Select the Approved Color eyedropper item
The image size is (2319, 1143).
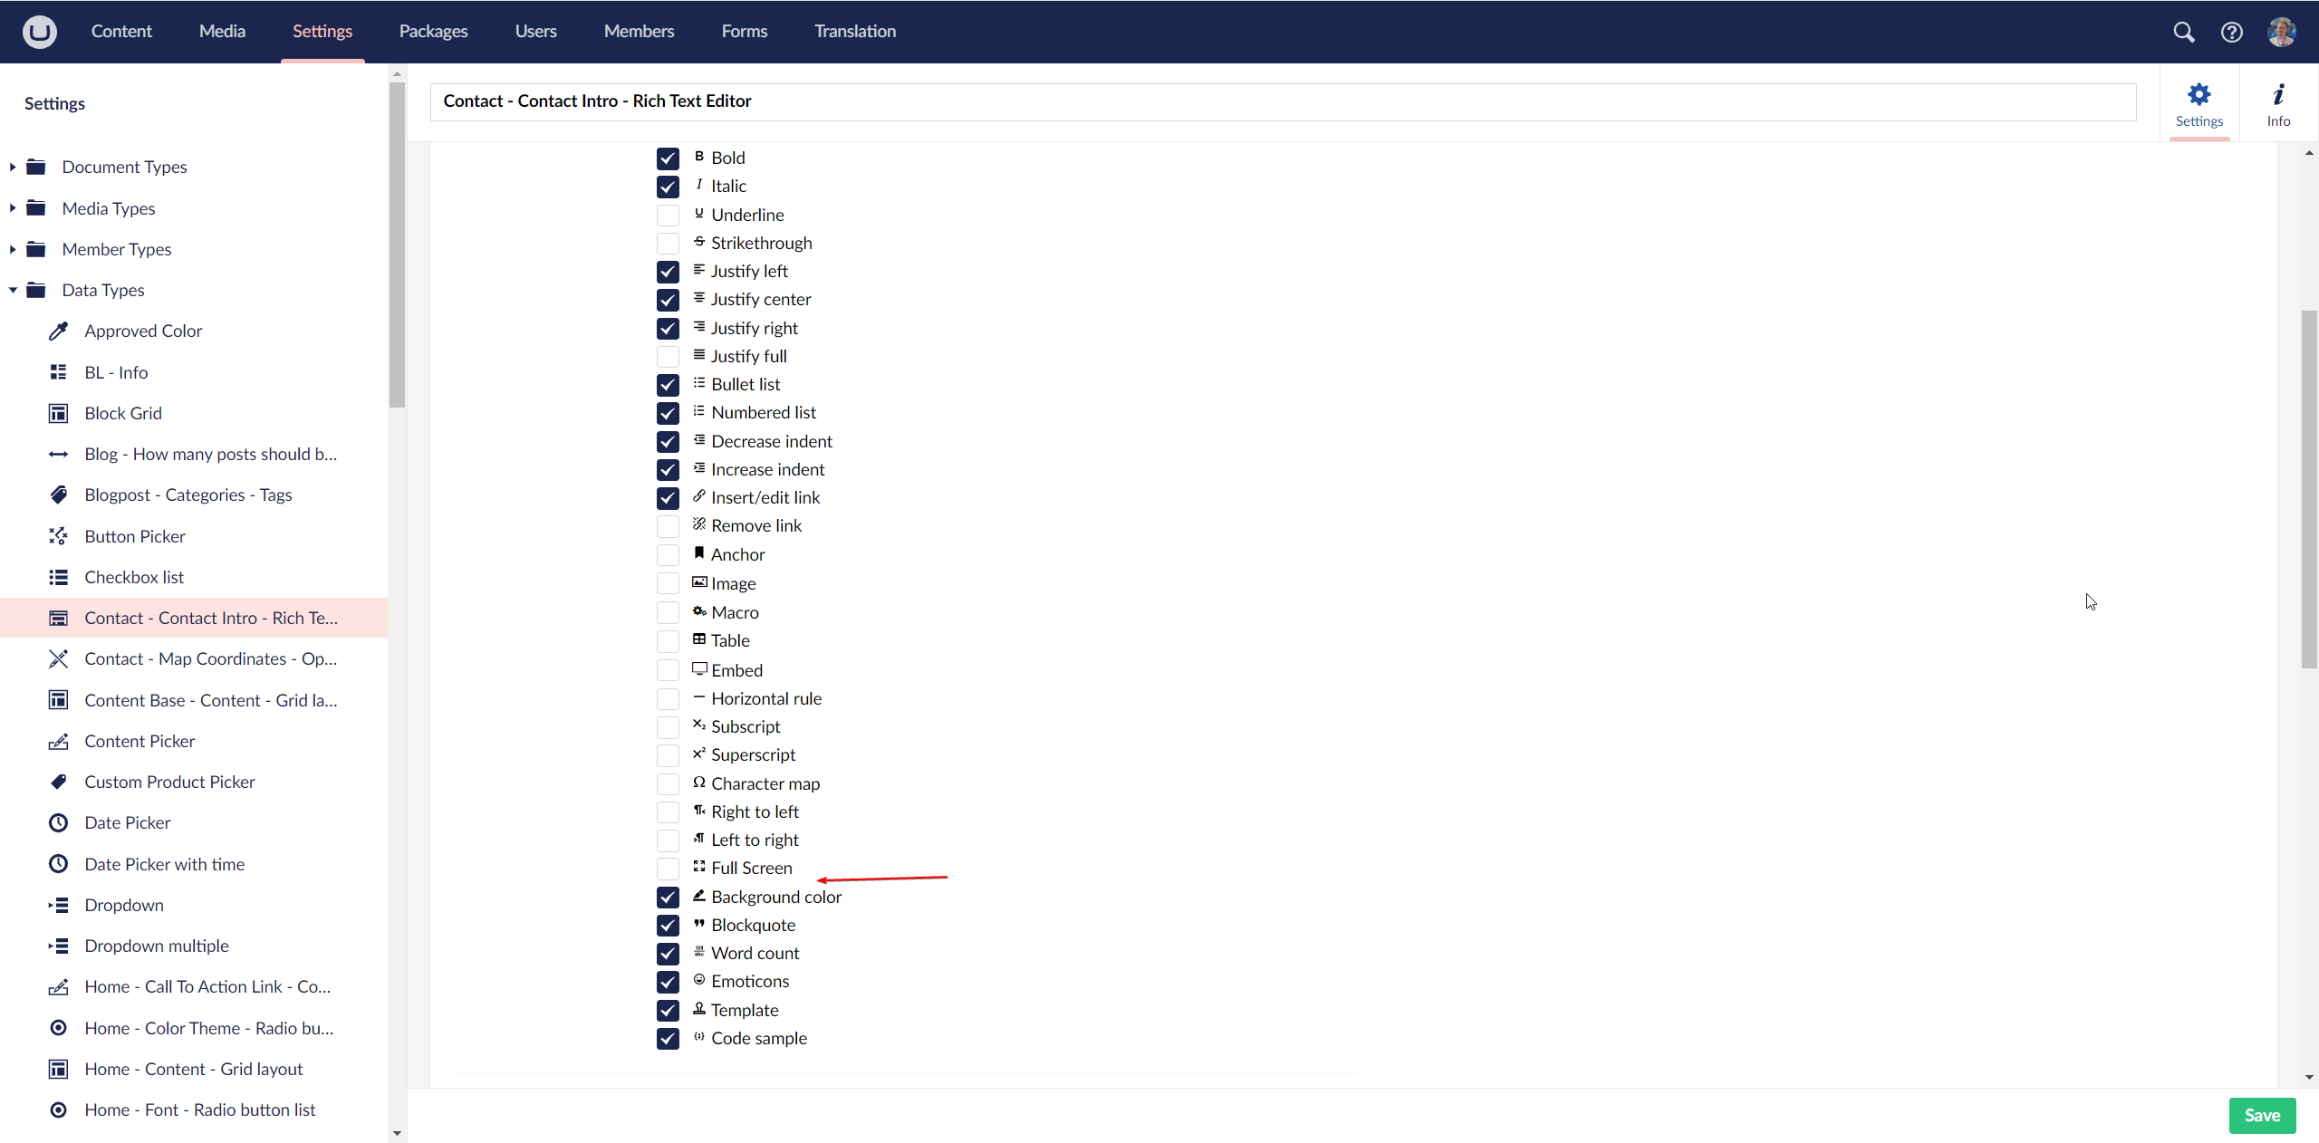tap(143, 331)
